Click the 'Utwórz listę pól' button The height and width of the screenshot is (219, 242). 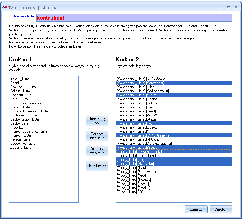[97, 121]
